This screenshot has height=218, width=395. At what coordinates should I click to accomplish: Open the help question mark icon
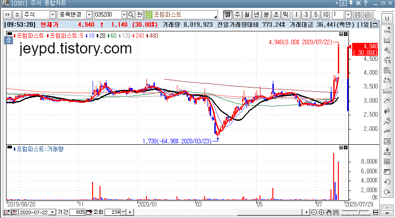coord(366,3)
